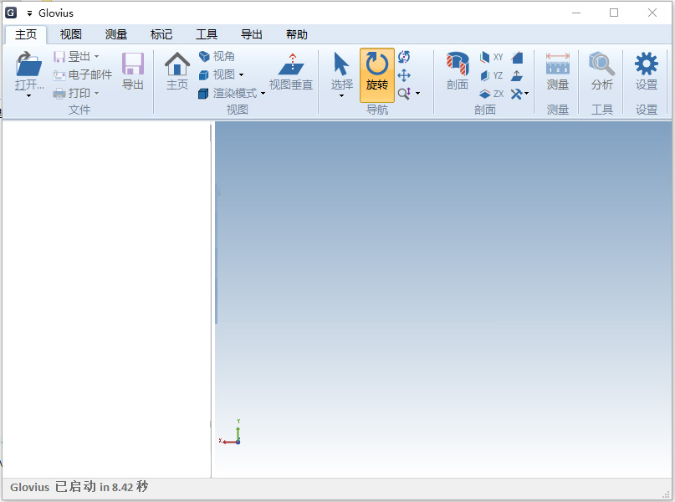Expand the 视图 view dropdown arrow
675x502 pixels.
tap(241, 74)
